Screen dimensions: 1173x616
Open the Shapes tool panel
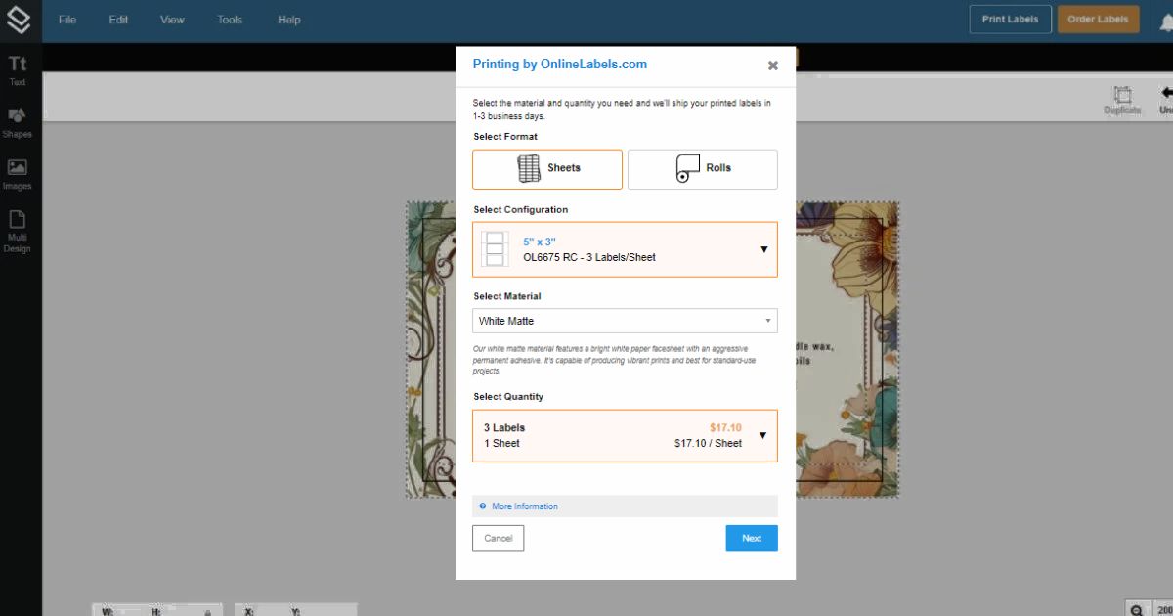18,122
